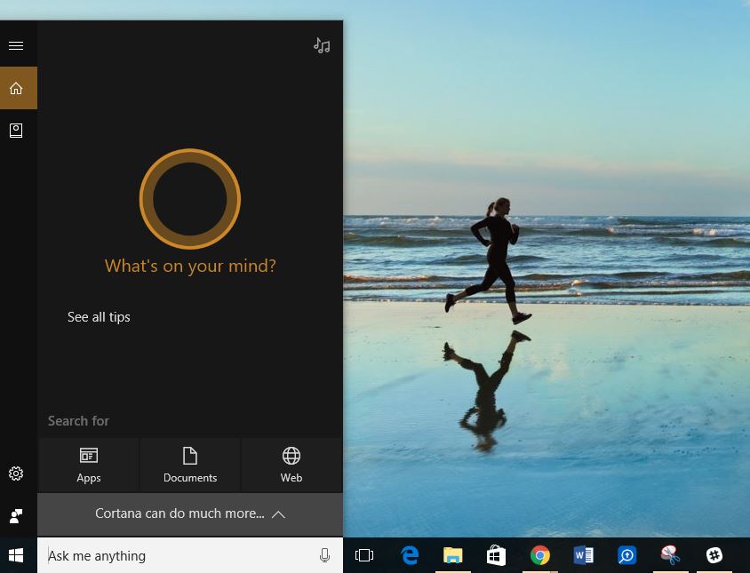Open the Windows Start button
This screenshot has width=750, height=573.
point(16,555)
